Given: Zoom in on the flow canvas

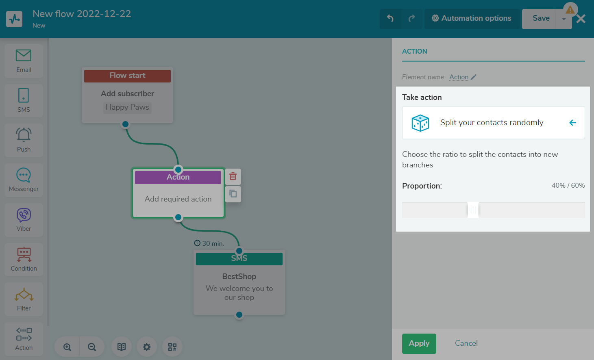Looking at the screenshot, I should pos(67,347).
